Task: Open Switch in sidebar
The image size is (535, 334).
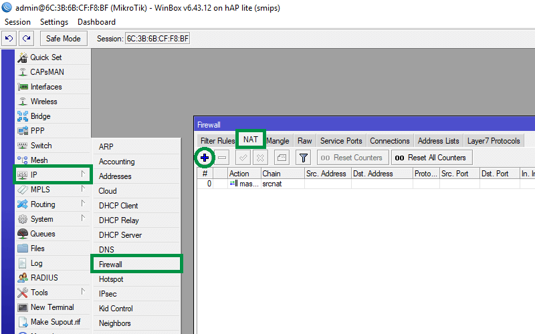Action: point(53,145)
